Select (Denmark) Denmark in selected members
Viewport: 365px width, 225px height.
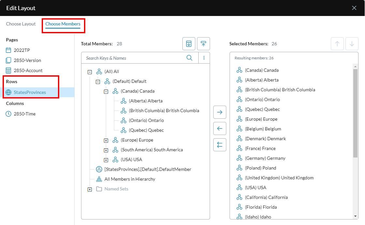pos(265,139)
